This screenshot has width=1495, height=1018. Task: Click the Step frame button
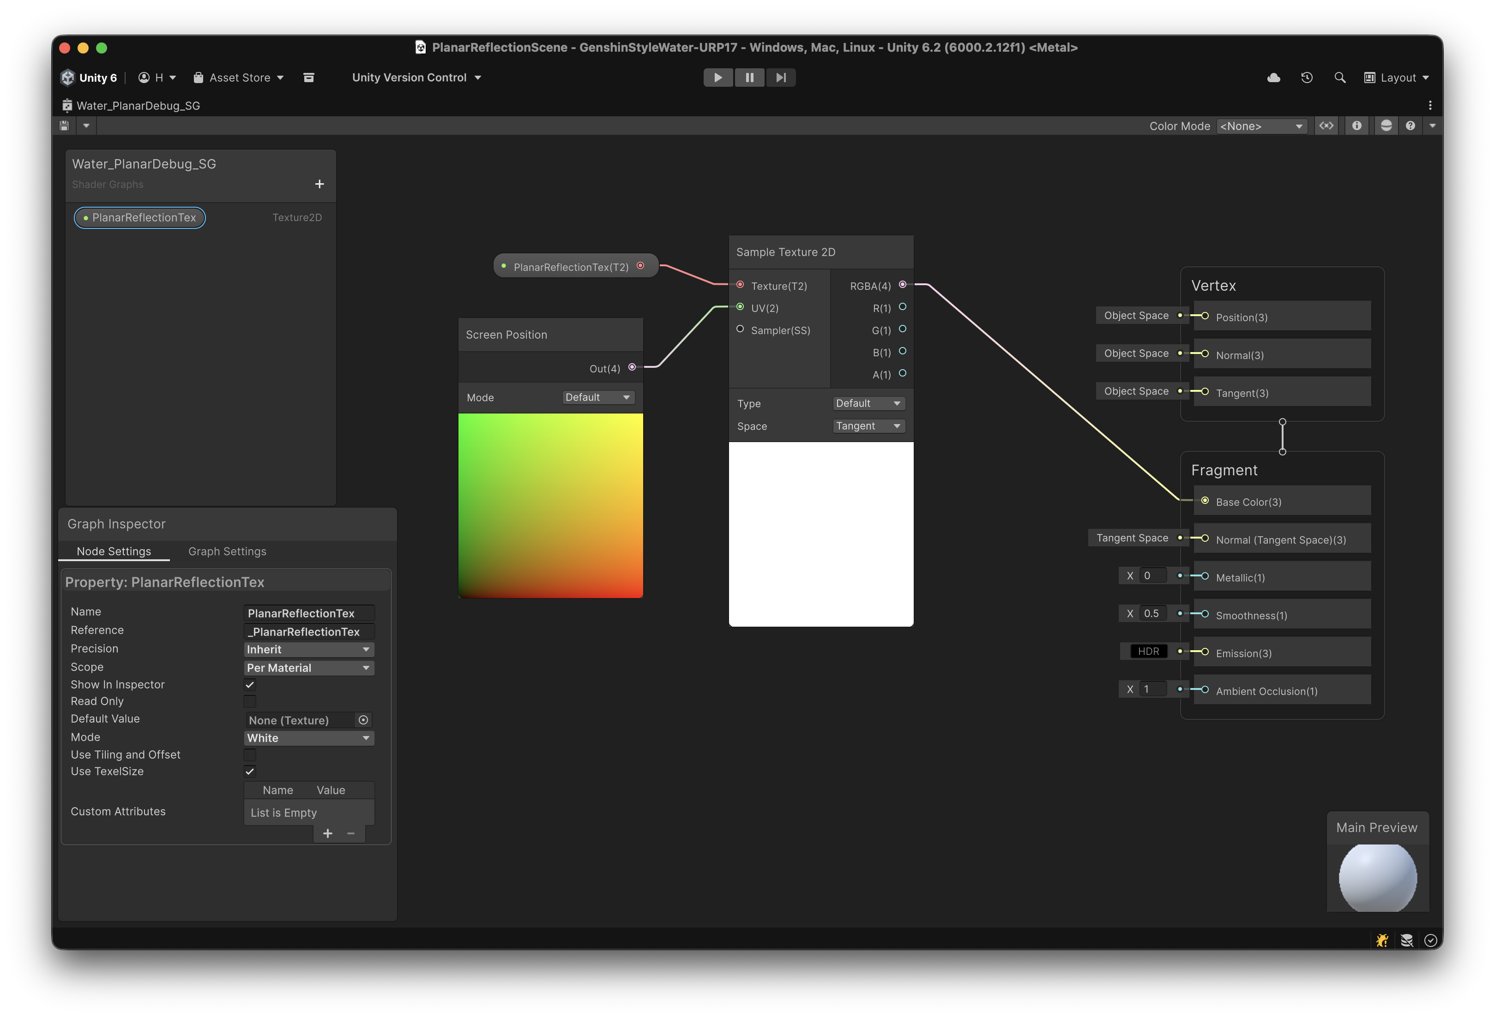pyautogui.click(x=780, y=78)
